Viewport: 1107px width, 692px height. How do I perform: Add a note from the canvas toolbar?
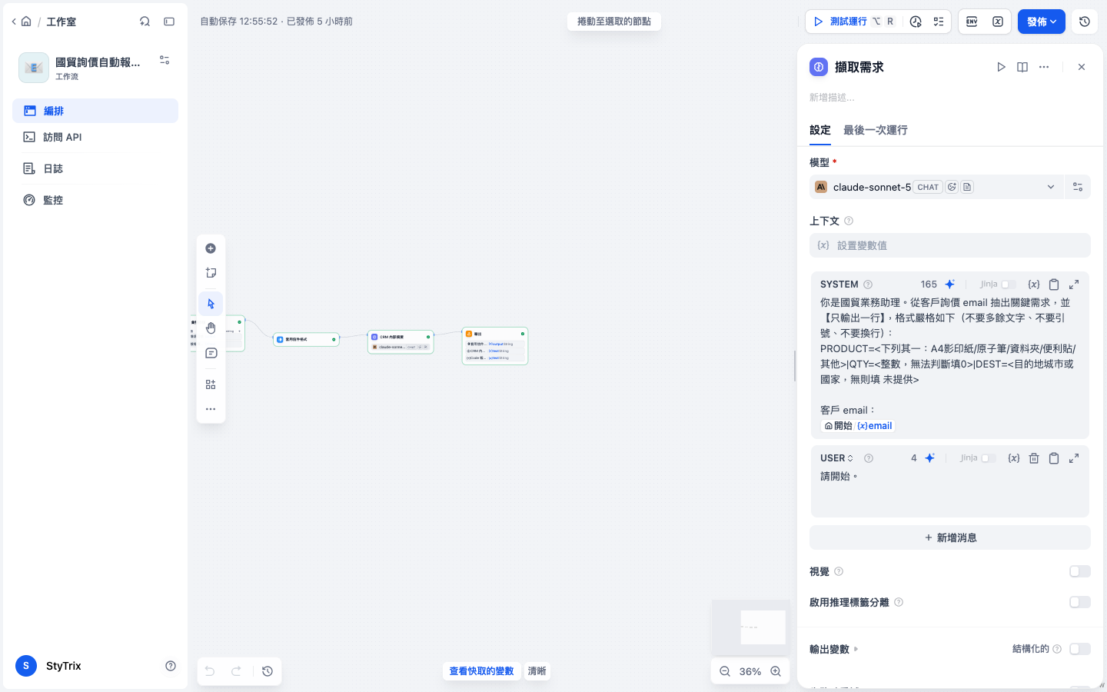pos(211,273)
